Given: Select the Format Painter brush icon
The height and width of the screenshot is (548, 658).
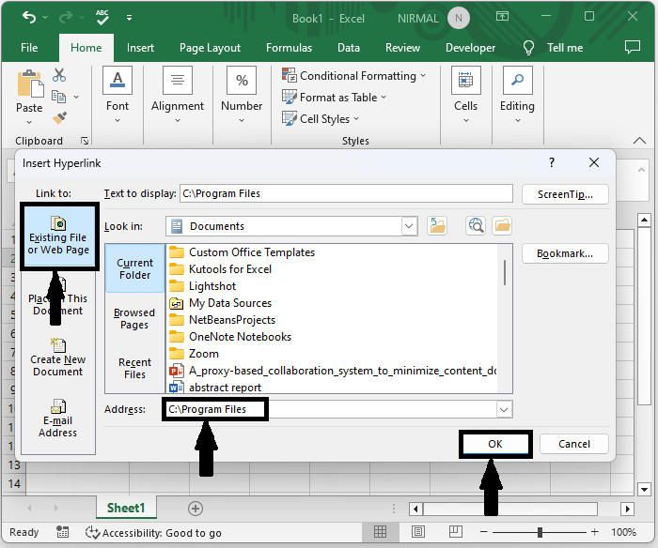Looking at the screenshot, I should pyautogui.click(x=59, y=118).
